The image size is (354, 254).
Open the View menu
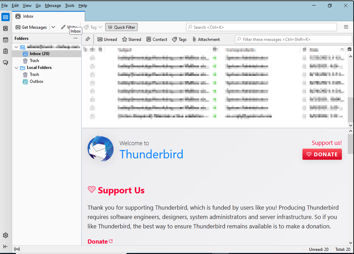[x=27, y=5]
